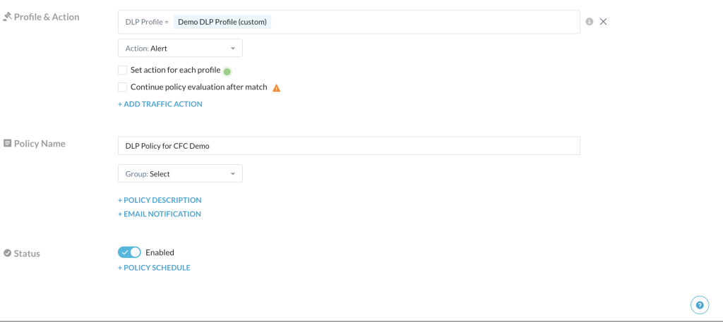Click the Action dropdown arrow

coord(233,49)
